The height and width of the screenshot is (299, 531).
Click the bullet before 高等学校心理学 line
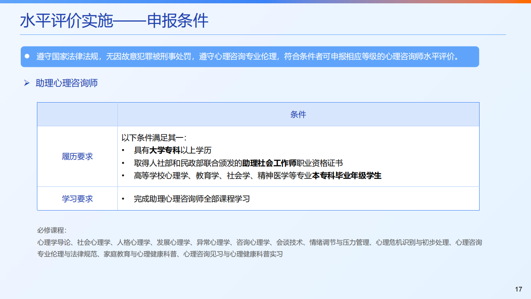click(123, 176)
